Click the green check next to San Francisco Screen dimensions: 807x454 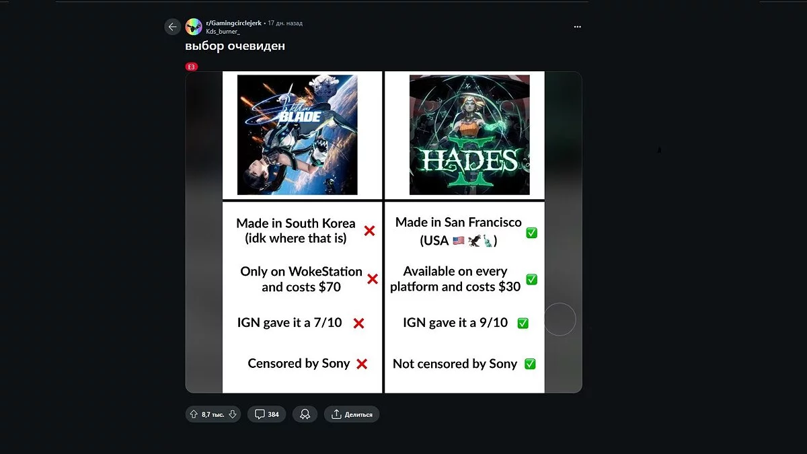(x=531, y=233)
